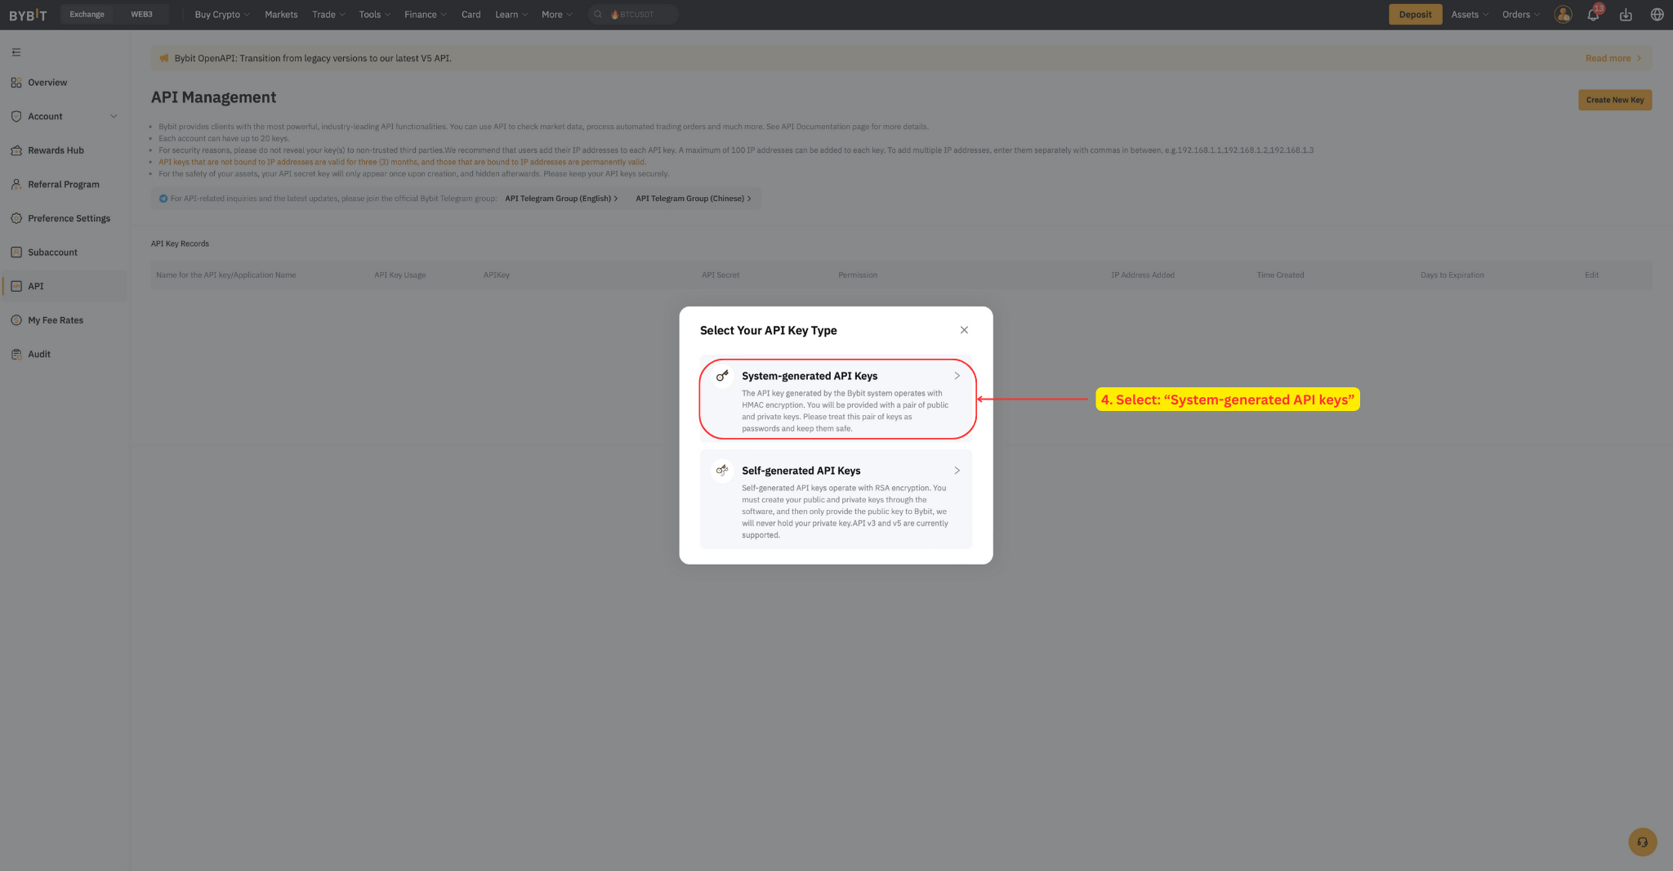Collapse the sidebar menu icon
Image resolution: width=1673 pixels, height=871 pixels.
point(16,52)
